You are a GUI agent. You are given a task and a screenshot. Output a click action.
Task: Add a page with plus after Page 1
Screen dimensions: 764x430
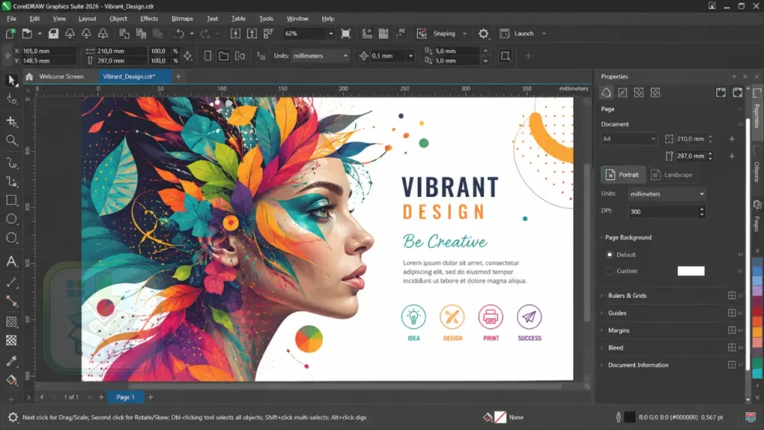pyautogui.click(x=151, y=397)
